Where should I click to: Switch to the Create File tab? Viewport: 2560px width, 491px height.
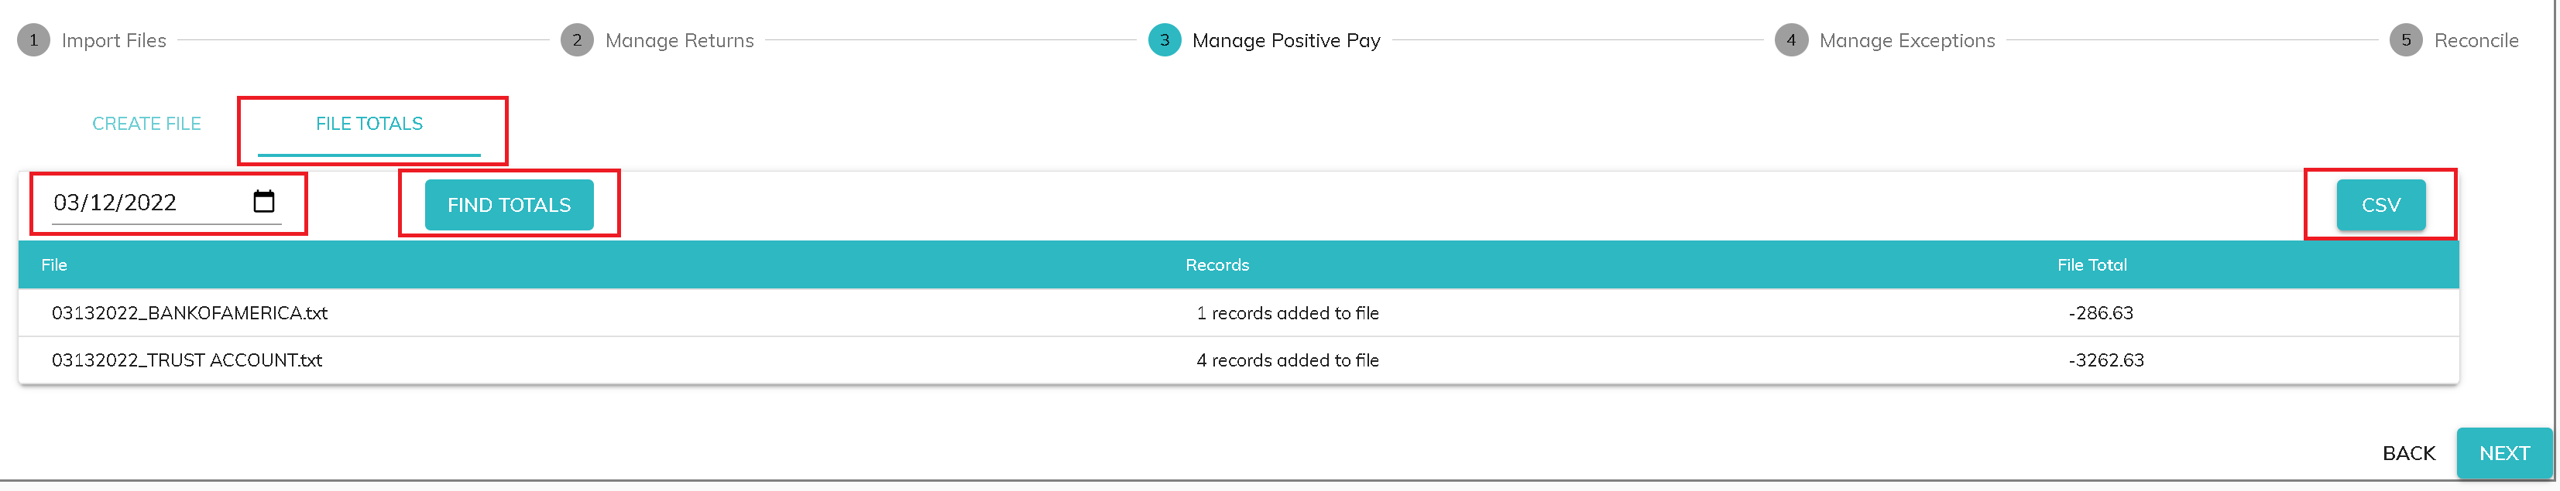point(146,124)
